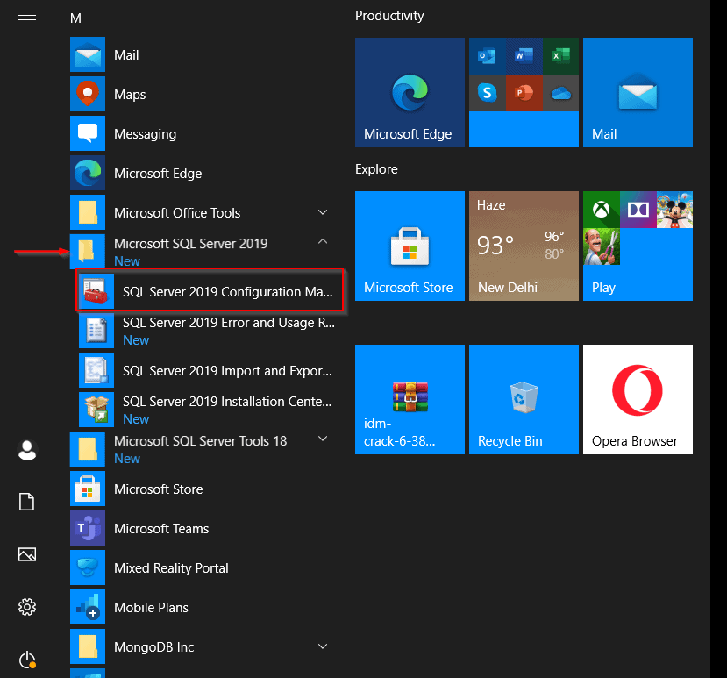Open SQL Server 2019 Configuration Manager

point(210,291)
